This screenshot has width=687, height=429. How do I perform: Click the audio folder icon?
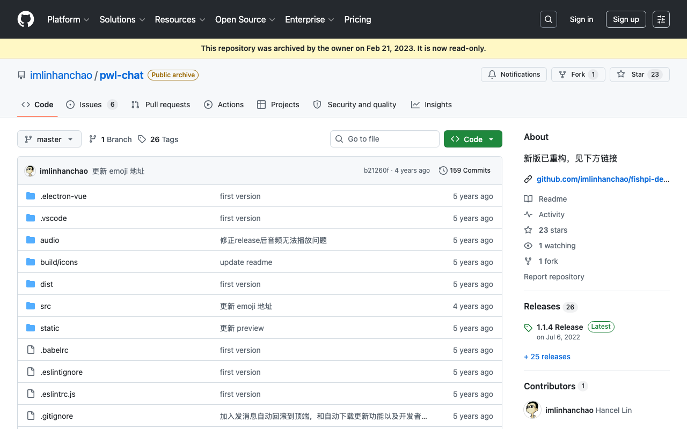[31, 240]
